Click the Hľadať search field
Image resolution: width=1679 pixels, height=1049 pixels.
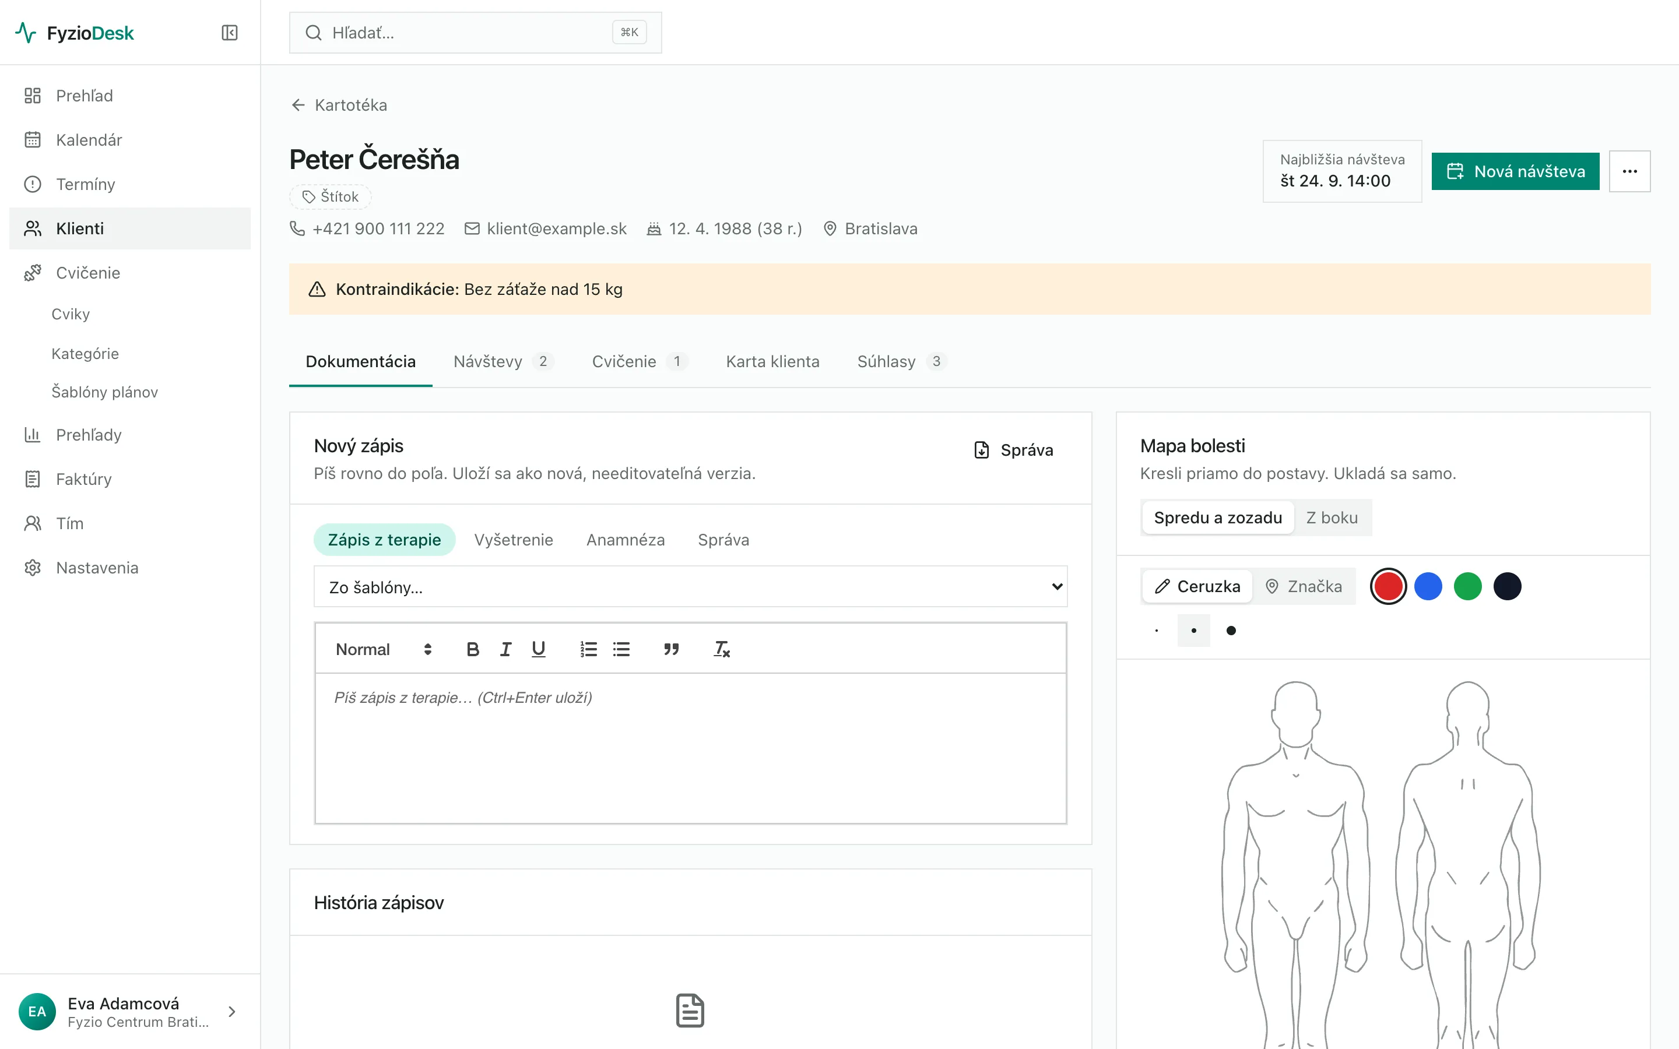tap(475, 33)
